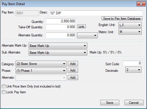Click the Desc field containing 12" DIP
Image resolution: width=147 pixels, height=109 pixels.
[96, 13]
